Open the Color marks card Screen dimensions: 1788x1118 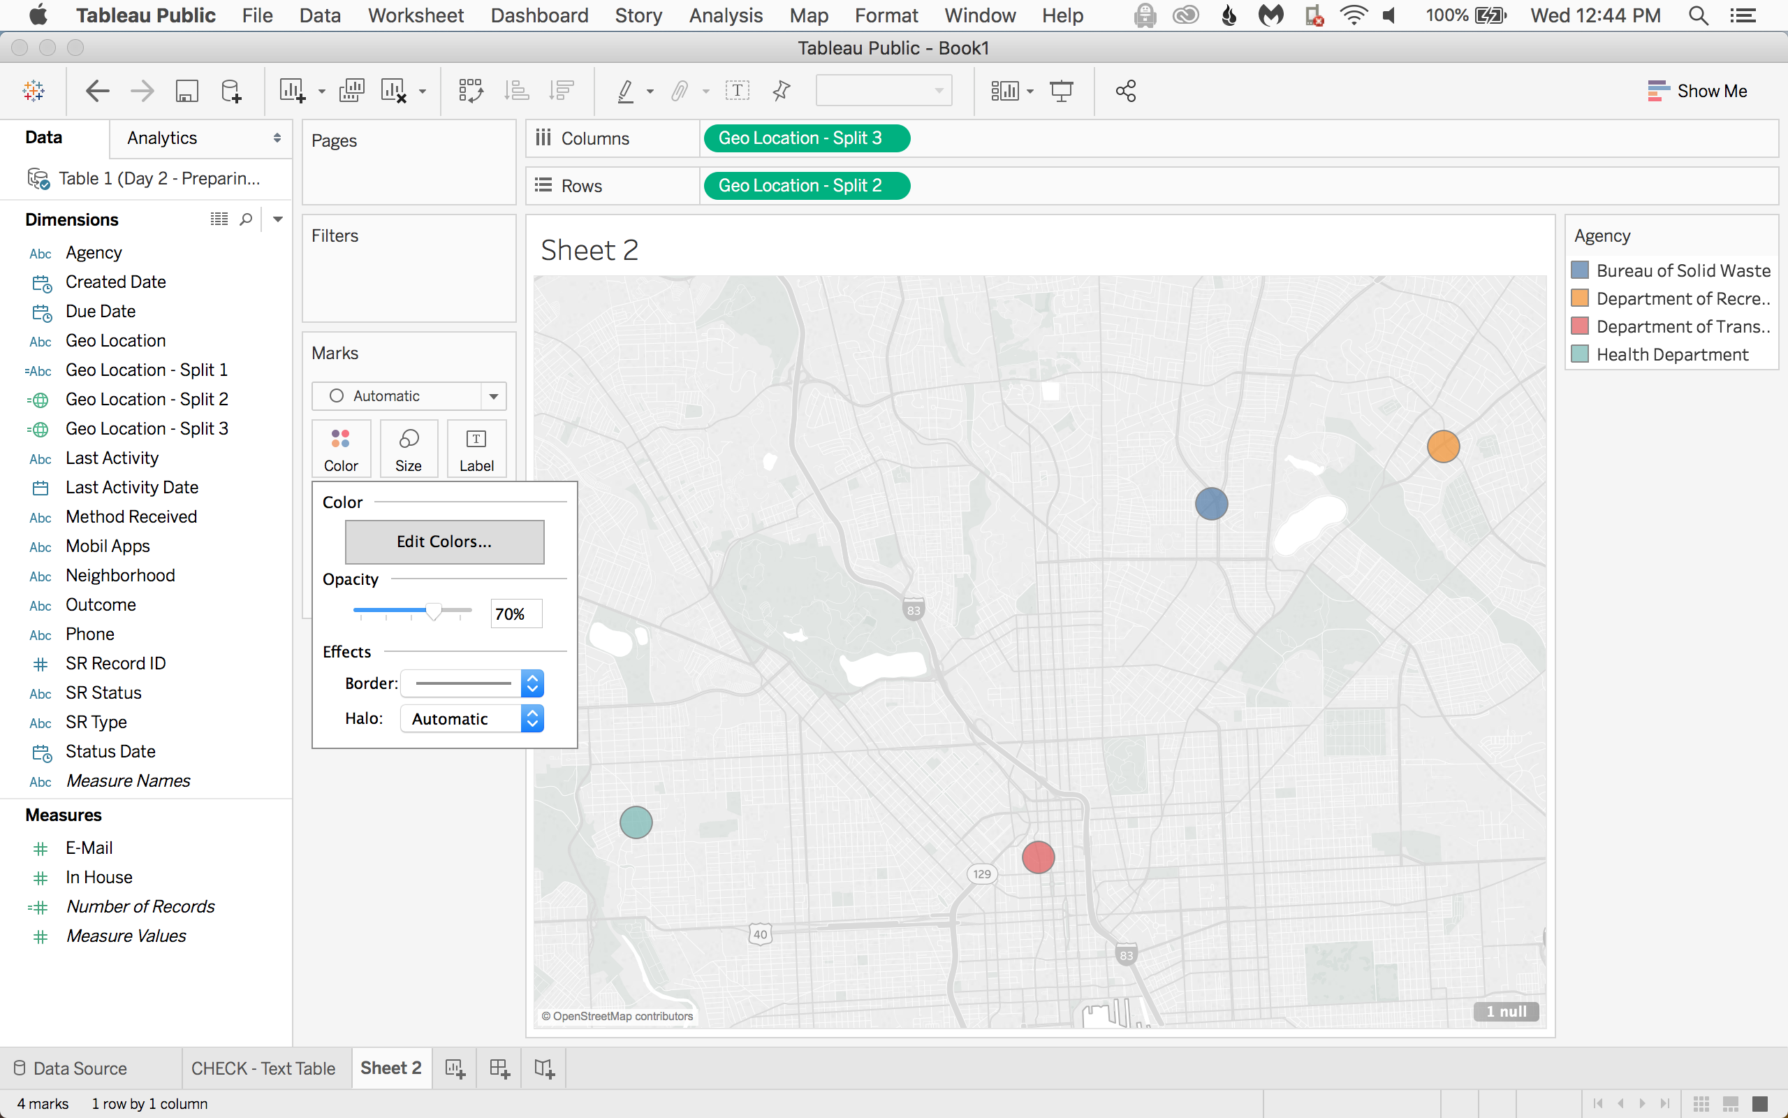[x=341, y=449]
